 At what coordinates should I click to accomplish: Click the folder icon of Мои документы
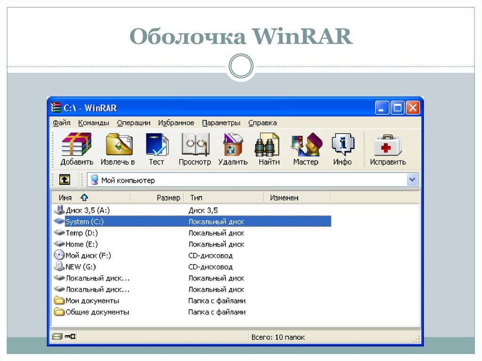59,300
